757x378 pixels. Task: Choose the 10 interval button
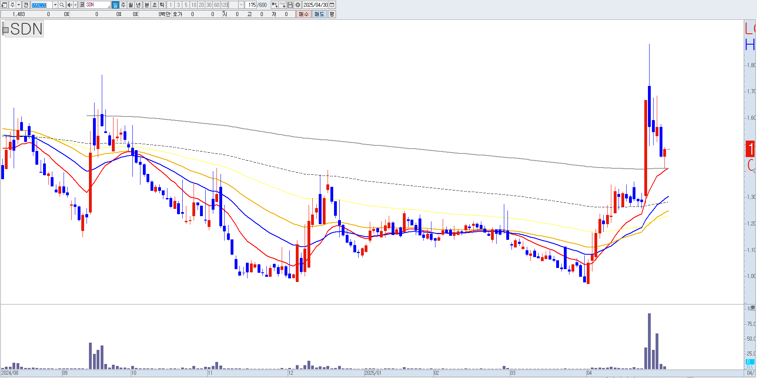(194, 5)
